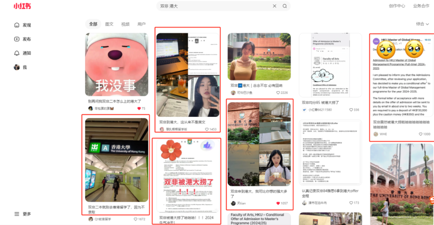The height and width of the screenshot is (225, 434).
Task: Open post titled 念念不忘 必有回响
Action: pyautogui.click(x=256, y=86)
